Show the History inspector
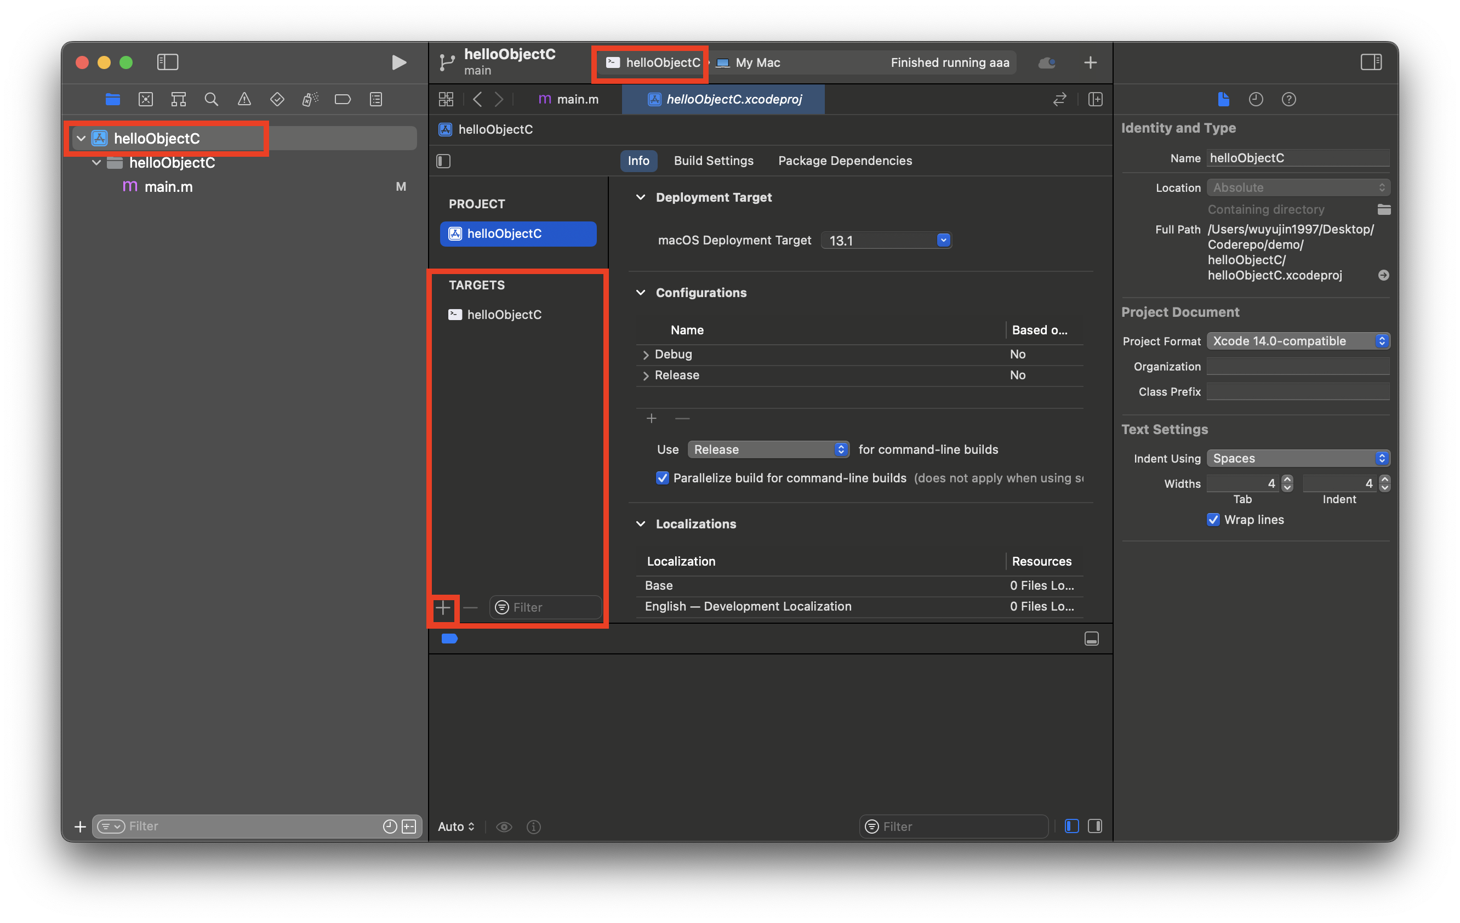The height and width of the screenshot is (923, 1460). (x=1256, y=99)
